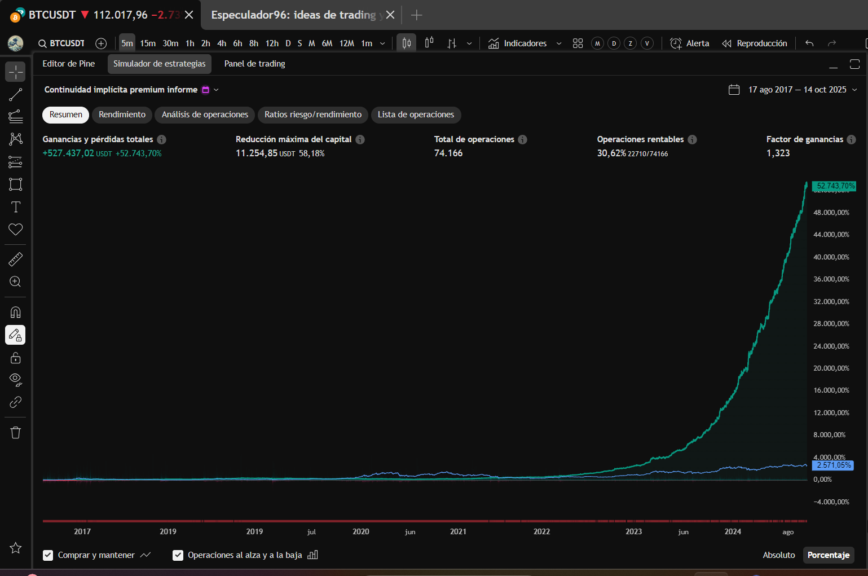The width and height of the screenshot is (868, 576).
Task: Click the ruler measure tool
Action: [15, 259]
